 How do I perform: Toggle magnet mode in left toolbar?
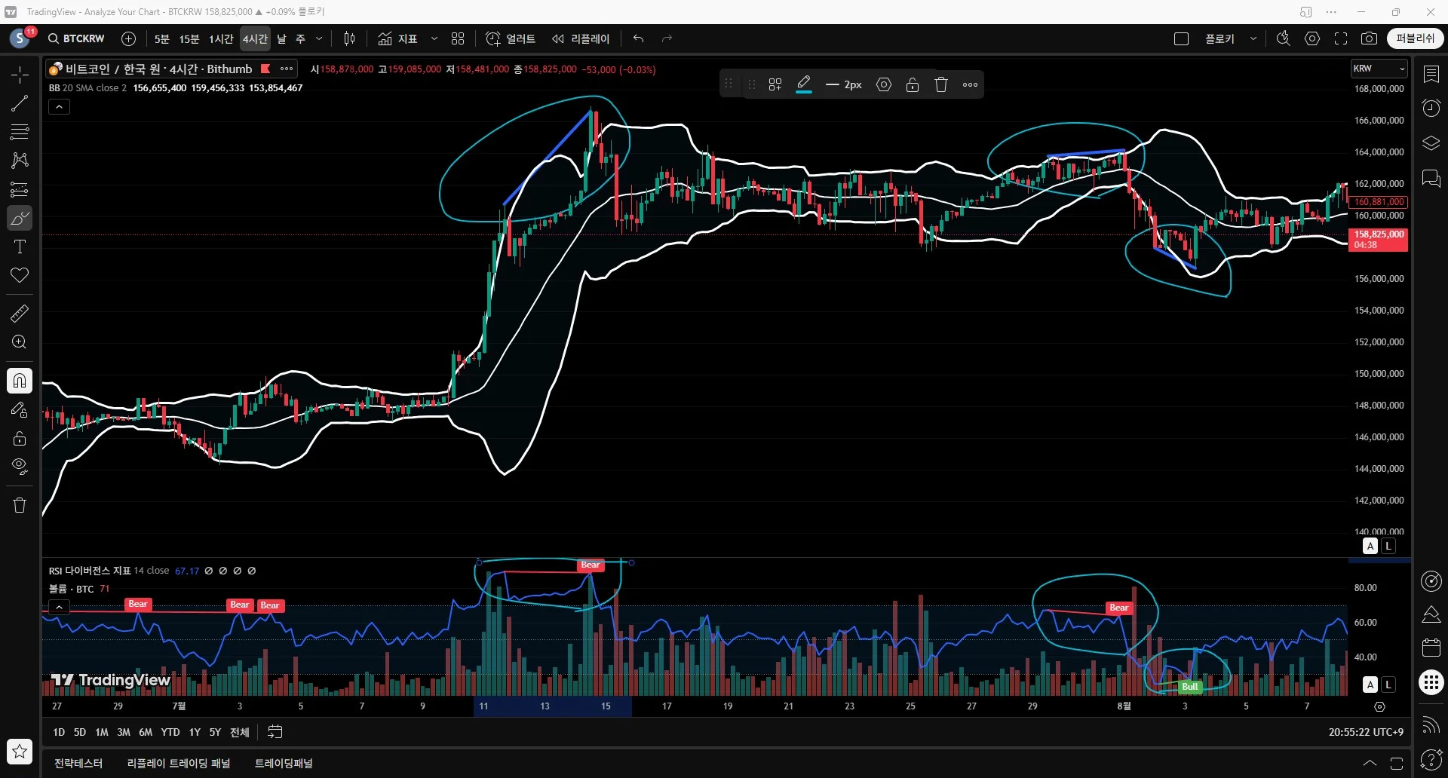point(20,381)
